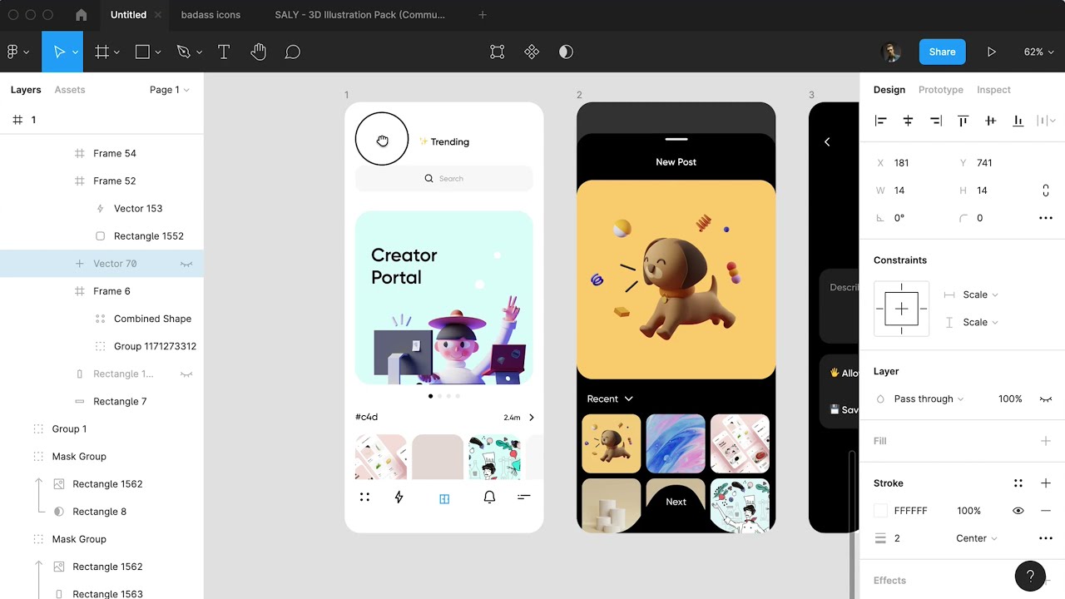1065x599 pixels.
Task: Toggle visibility of Vector 70 layer
Action: [x=186, y=264]
